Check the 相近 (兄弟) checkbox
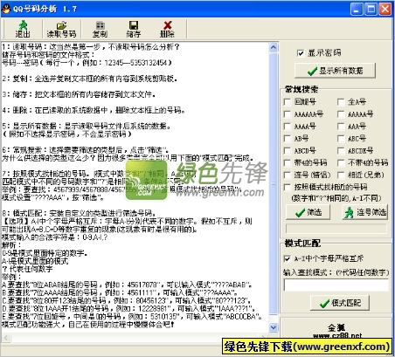Screen dimensions: 395x357 341,175
